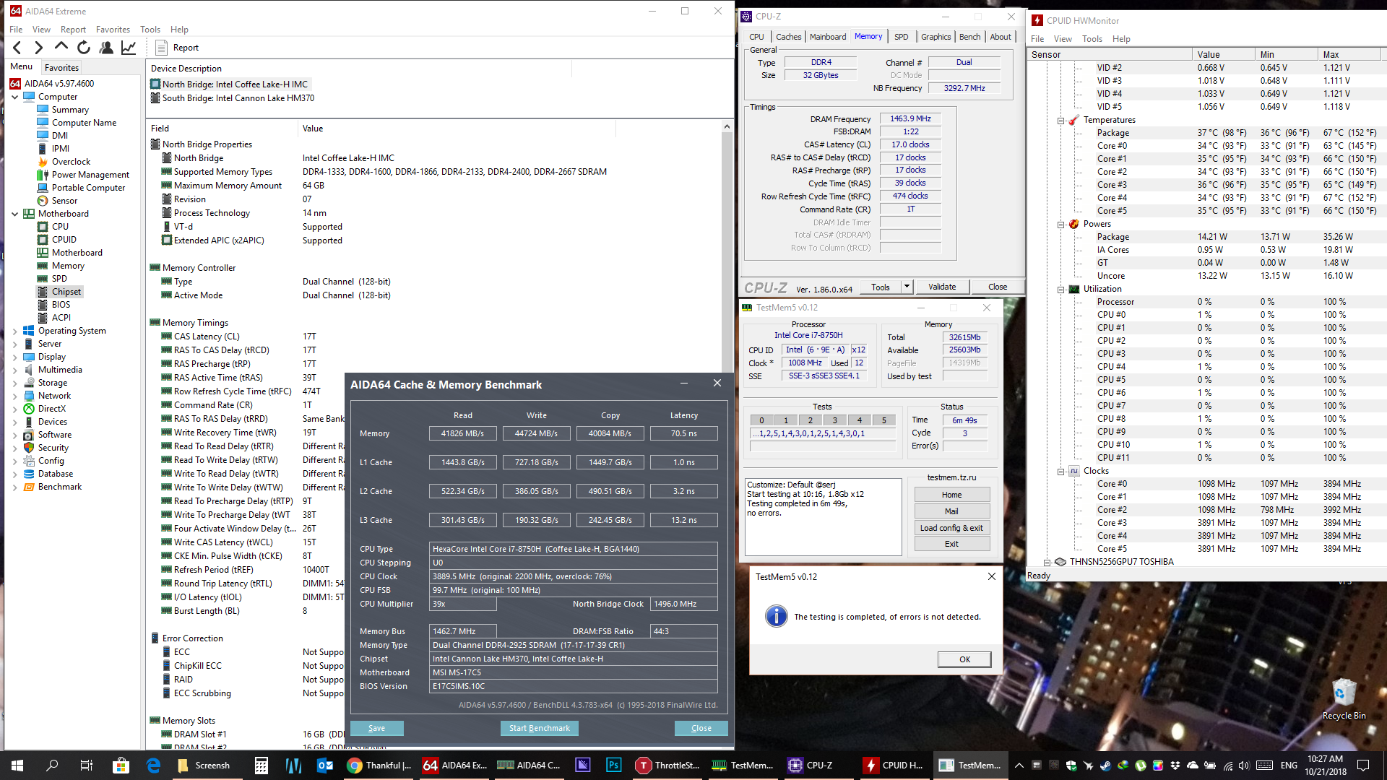The width and height of the screenshot is (1387, 780).
Task: Click Start Benchmark button
Action: 539,728
